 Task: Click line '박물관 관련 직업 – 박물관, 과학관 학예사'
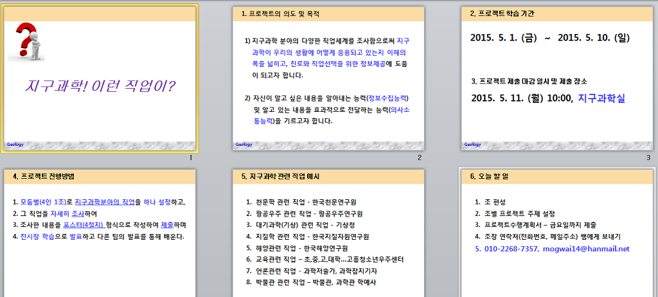[x=316, y=282]
